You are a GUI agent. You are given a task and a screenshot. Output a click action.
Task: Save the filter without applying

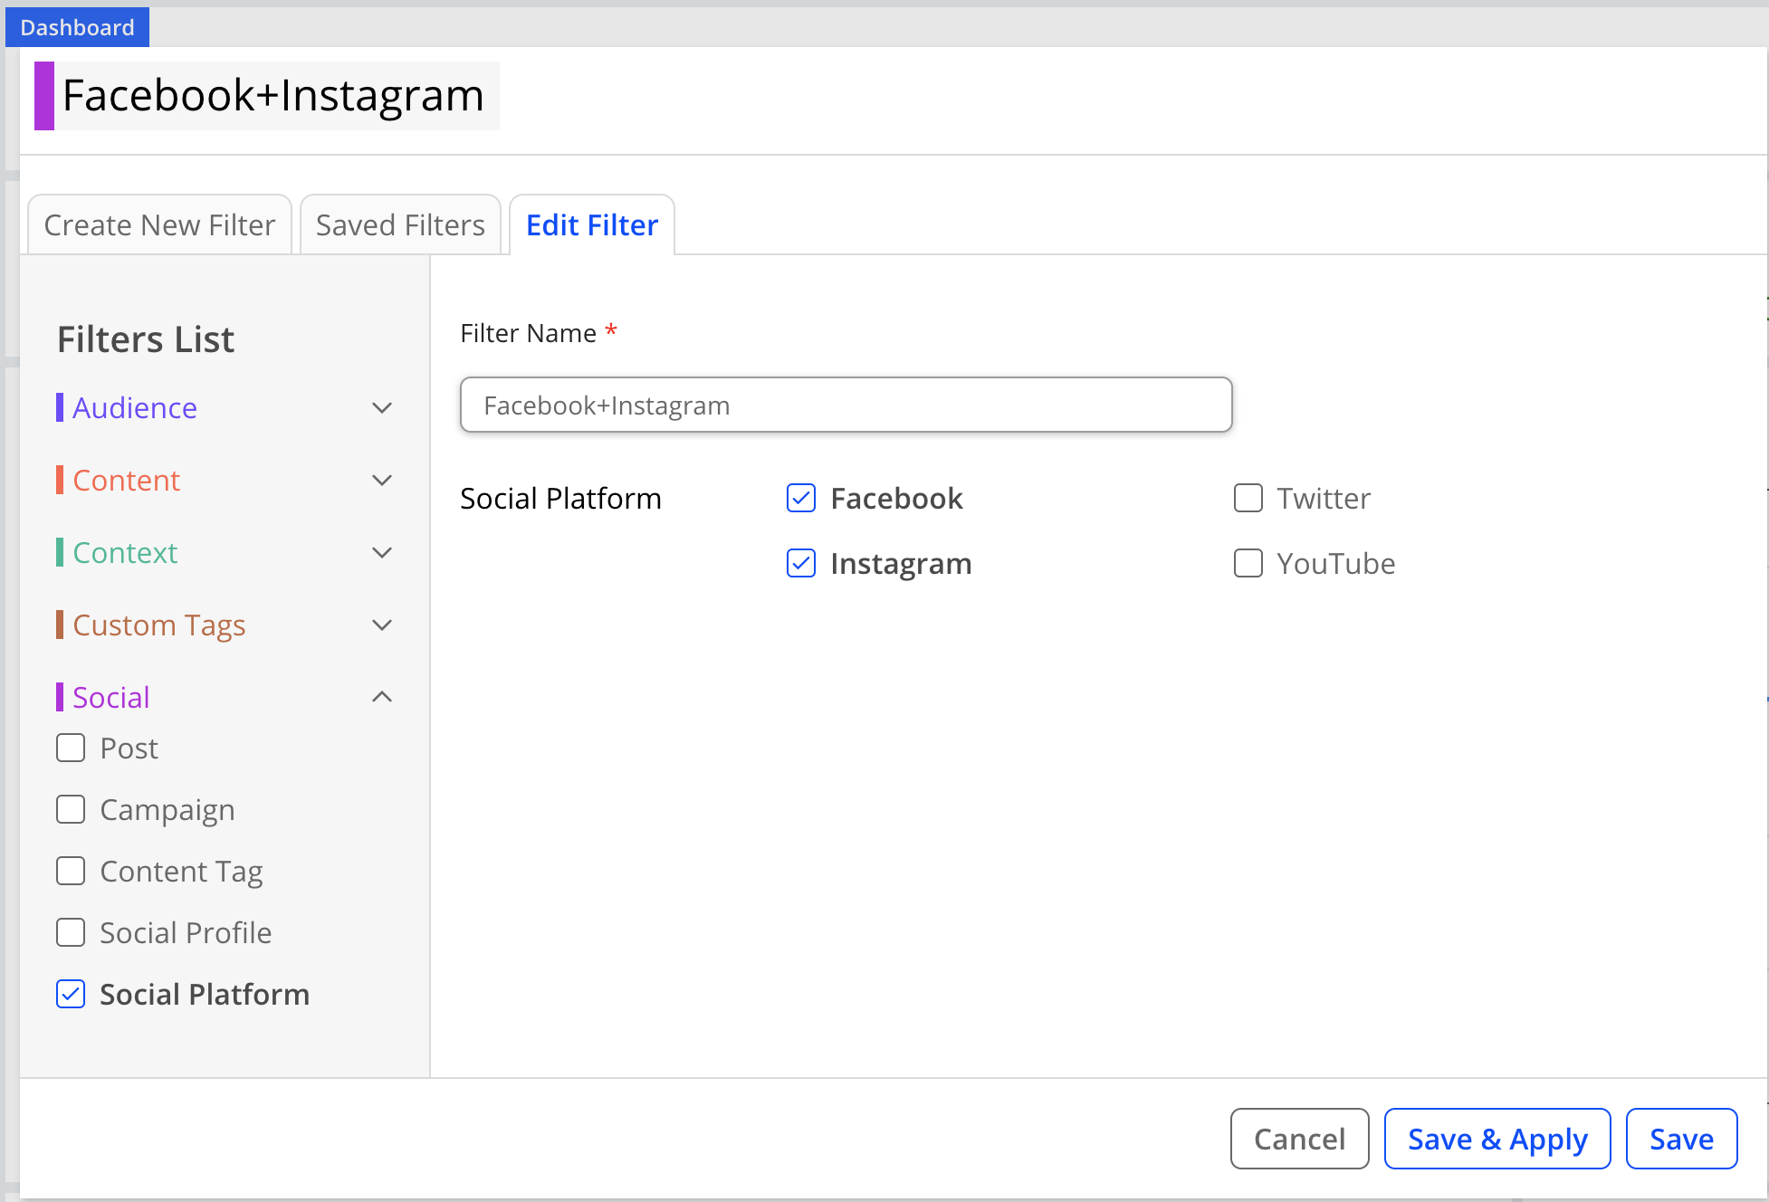click(x=1681, y=1139)
